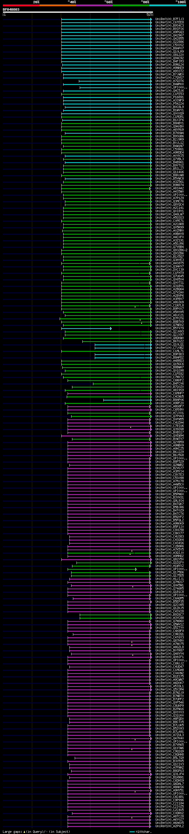Click the green alignment bar for B6TGZ2
Viewport: 189px width, 834px height.
point(117,341)
